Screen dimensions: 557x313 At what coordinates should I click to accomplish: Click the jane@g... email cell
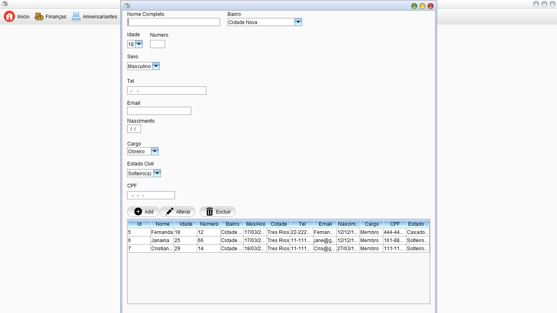325,240
